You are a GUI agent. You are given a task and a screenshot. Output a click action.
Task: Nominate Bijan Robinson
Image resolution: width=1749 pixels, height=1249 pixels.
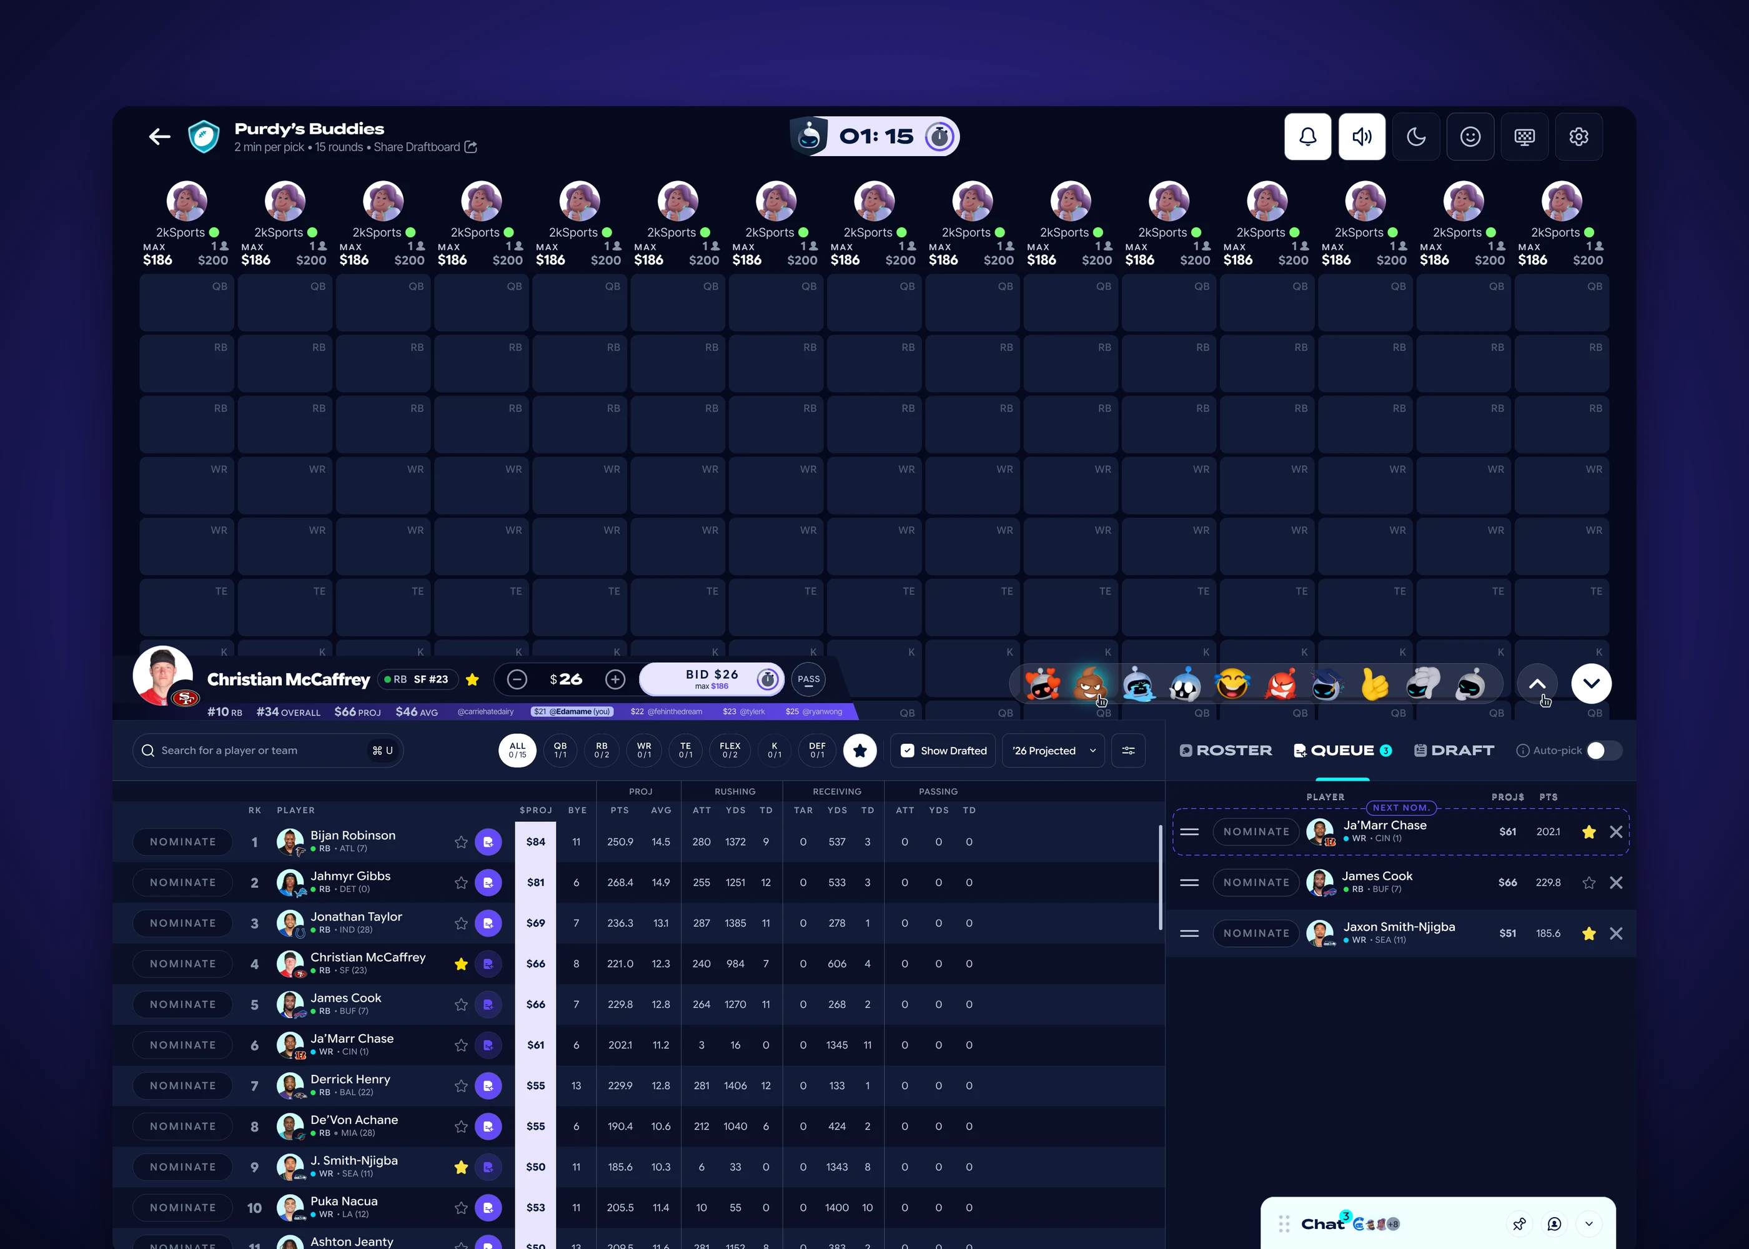pos(182,842)
